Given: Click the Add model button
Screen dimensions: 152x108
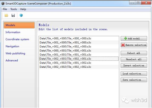Looking at the screenshot, I should point(134,38).
